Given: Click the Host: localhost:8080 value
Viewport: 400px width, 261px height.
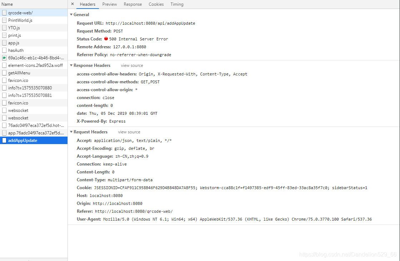Looking at the screenshot, I should [106, 196].
